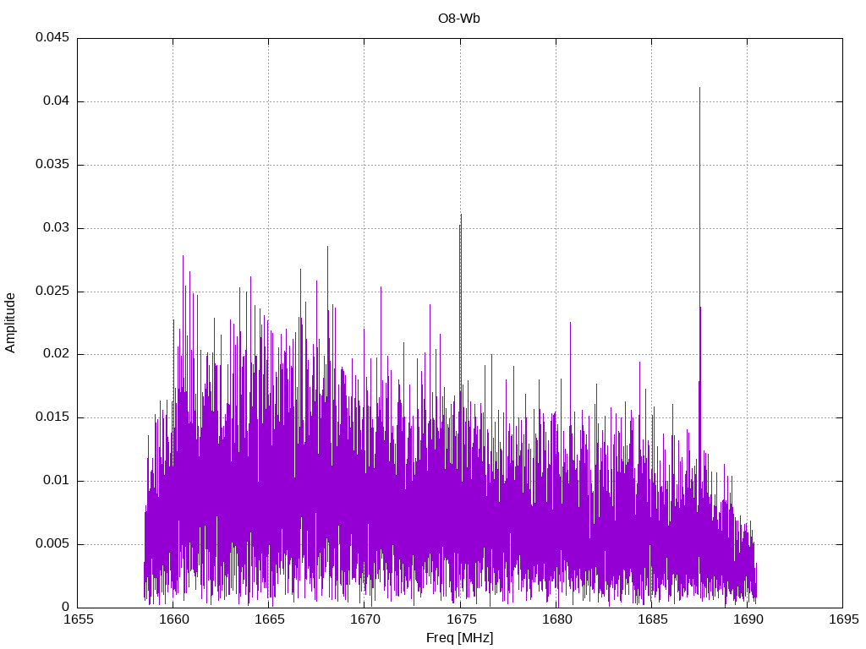Image resolution: width=866 pixels, height=649 pixels.
Task: Select the 1680 frequency tick label
Action: (556, 619)
